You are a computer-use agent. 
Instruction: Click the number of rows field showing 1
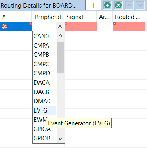[x=93, y=5]
